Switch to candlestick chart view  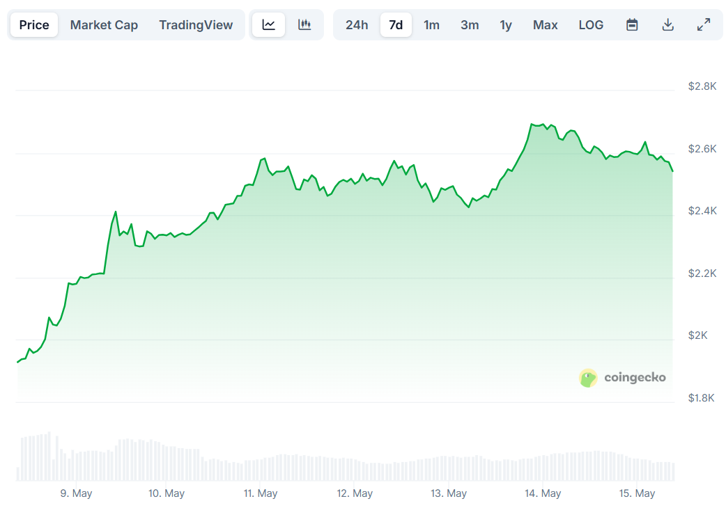[304, 24]
